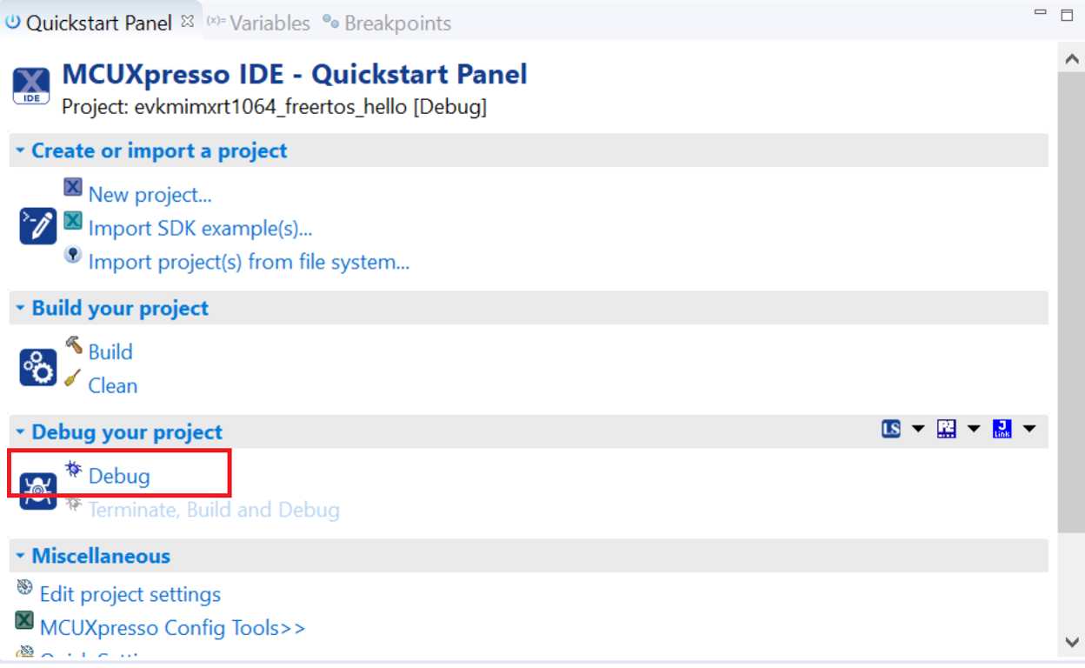This screenshot has width=1085, height=668.
Task: Switch to the Variables tab
Action: (x=269, y=23)
